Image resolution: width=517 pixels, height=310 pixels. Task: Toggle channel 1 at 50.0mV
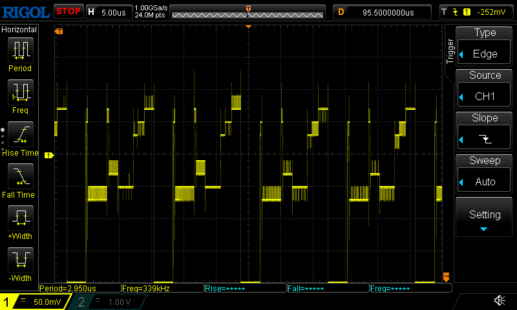coord(36,302)
